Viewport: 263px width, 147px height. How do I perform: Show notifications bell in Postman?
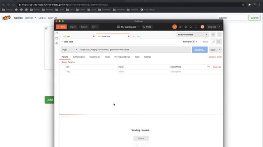pos(191,27)
